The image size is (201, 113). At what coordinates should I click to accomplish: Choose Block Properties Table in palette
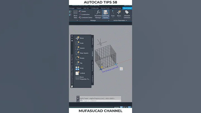[x=83, y=78]
